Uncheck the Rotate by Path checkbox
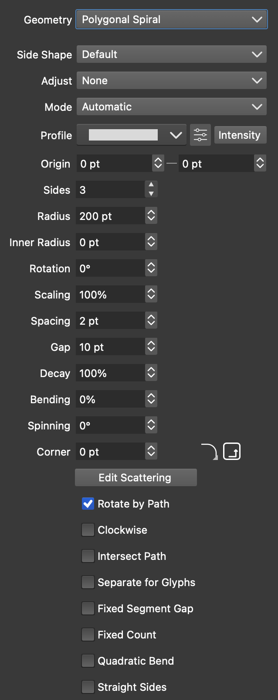This screenshot has width=278, height=700. (88, 504)
